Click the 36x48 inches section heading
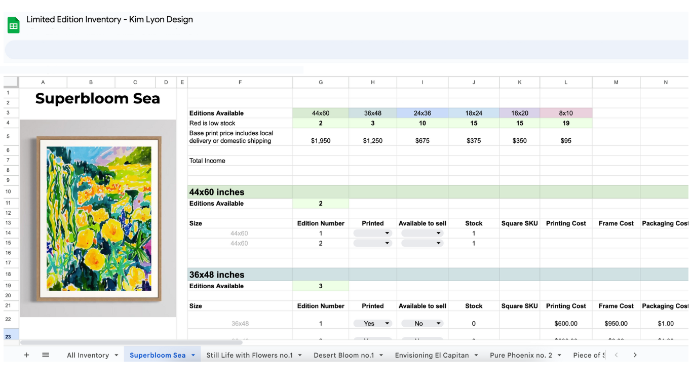Image resolution: width=692 pixels, height=389 pixels. [x=240, y=275]
